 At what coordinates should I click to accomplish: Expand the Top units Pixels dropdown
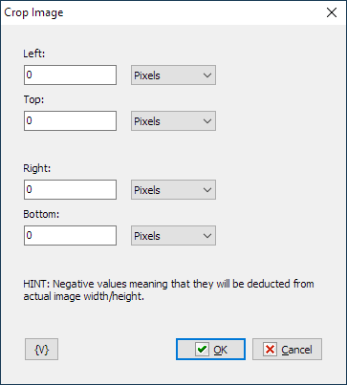(x=173, y=121)
